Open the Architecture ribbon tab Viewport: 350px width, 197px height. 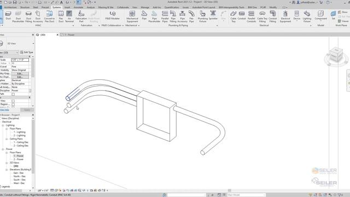pos(10,7)
